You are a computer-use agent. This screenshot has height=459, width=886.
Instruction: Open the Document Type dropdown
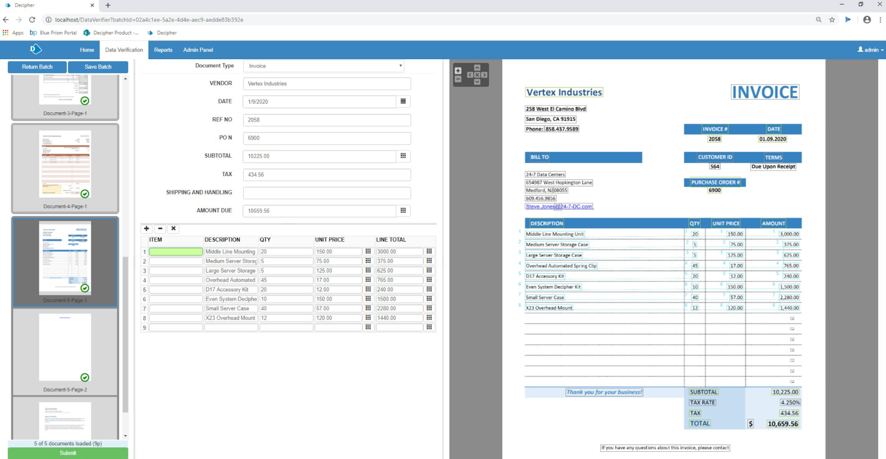323,66
